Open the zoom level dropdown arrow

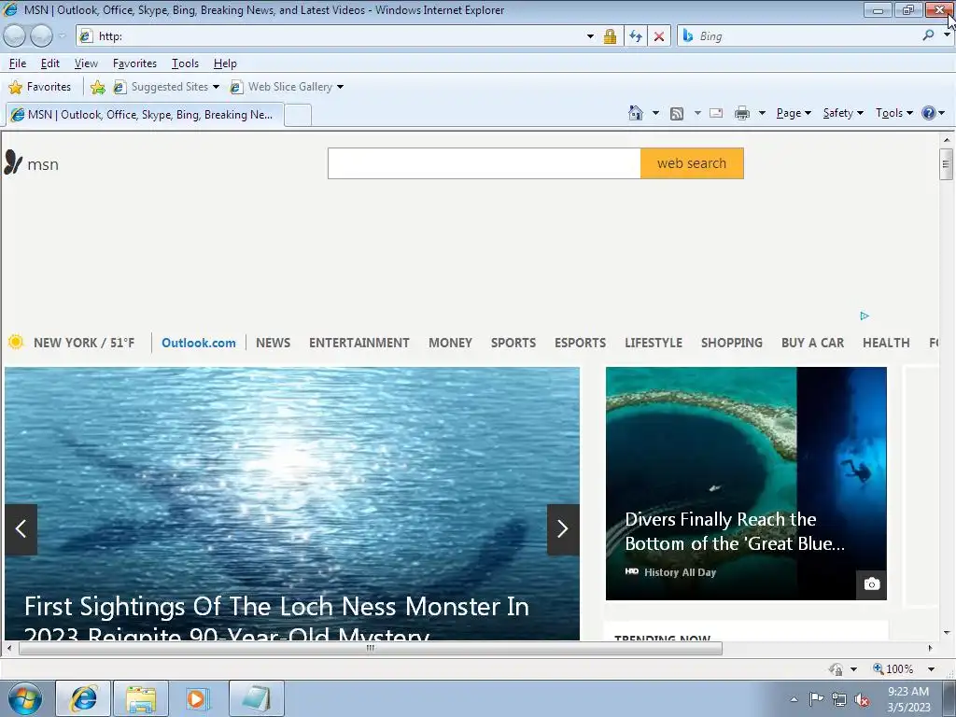[x=931, y=668]
